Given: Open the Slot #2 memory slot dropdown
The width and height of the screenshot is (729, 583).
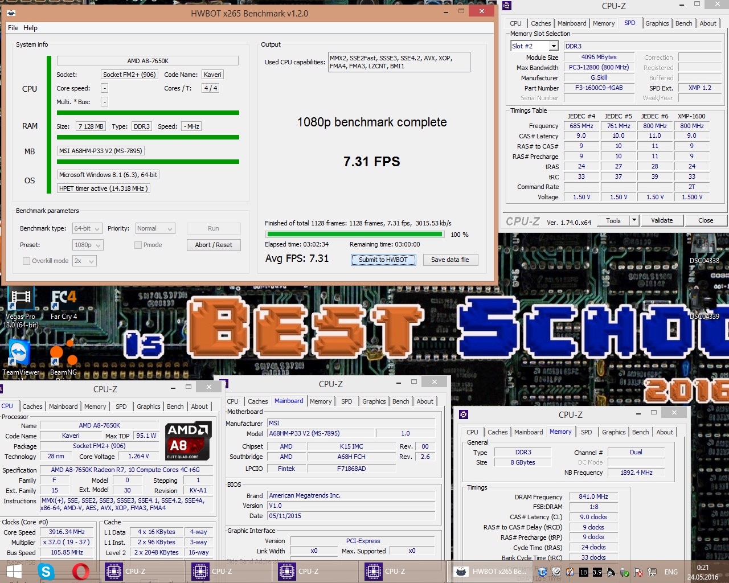Looking at the screenshot, I should (534, 46).
